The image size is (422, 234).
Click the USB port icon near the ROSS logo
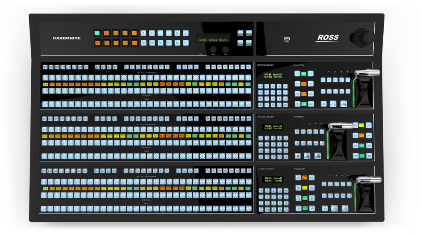[x=287, y=40]
